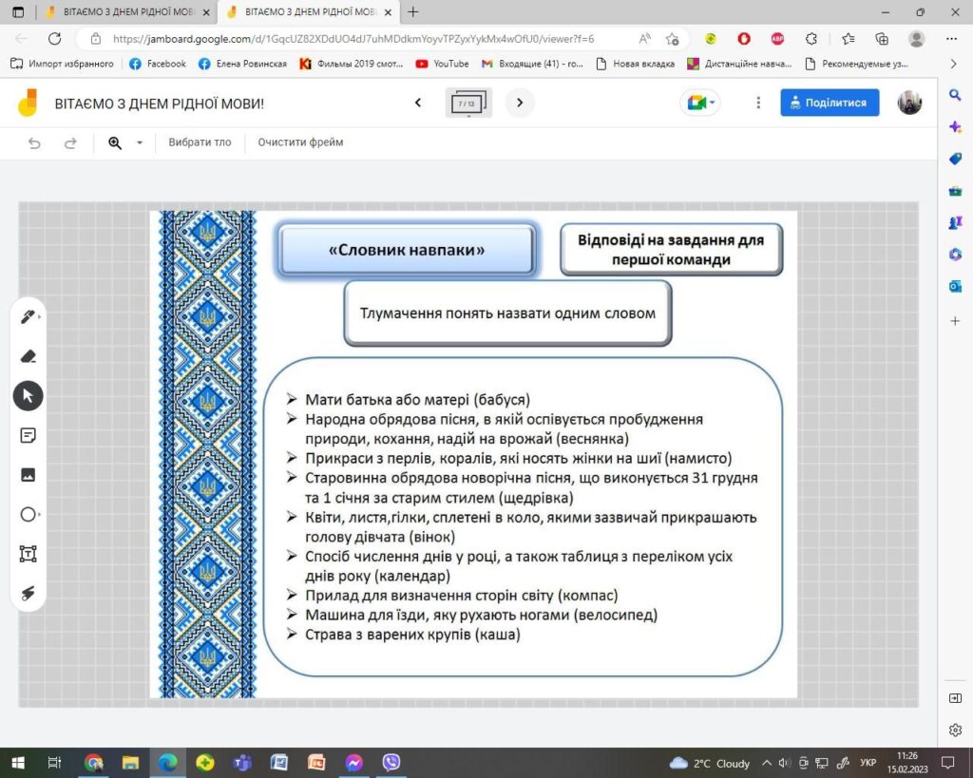Activate the Select arrow tool

pyautogui.click(x=28, y=396)
